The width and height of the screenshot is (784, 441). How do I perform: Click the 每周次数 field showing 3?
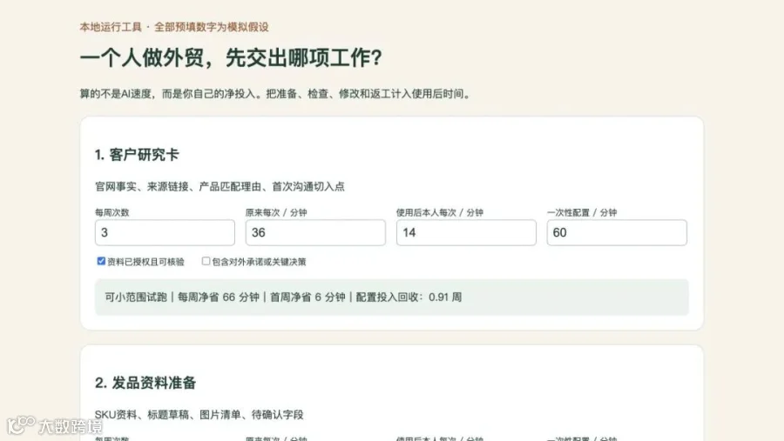165,232
